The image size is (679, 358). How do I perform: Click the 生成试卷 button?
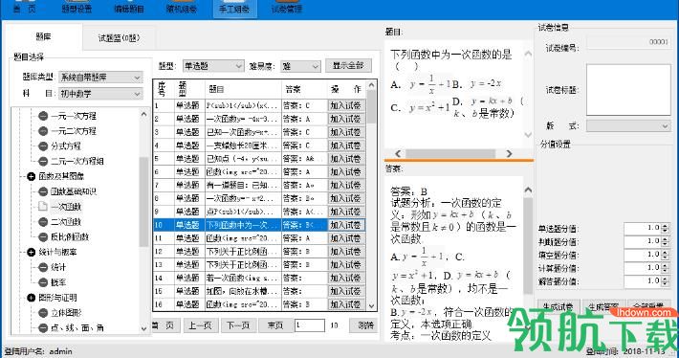[x=558, y=306]
